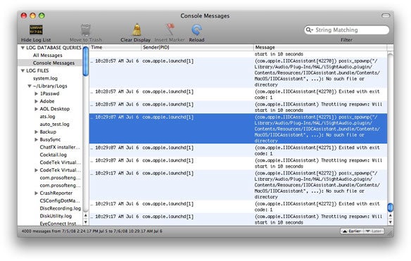The image size is (411, 261).
Task: Expand the CrashReporter log folder
Action: (x=37, y=193)
